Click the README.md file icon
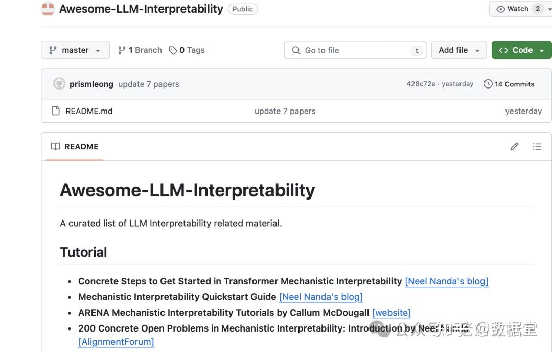 56,111
